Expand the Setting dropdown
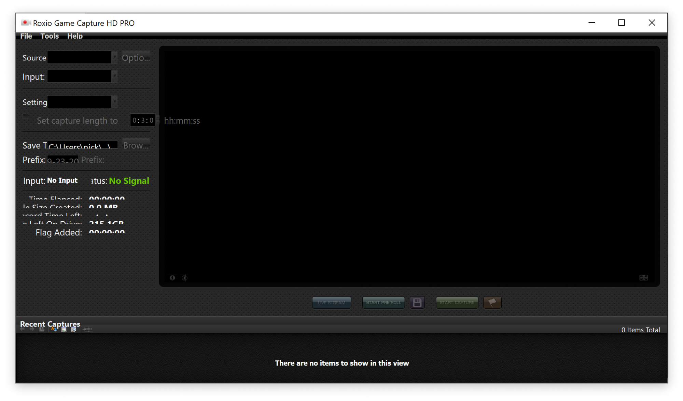Screen dimensions: 683x401 82,101
